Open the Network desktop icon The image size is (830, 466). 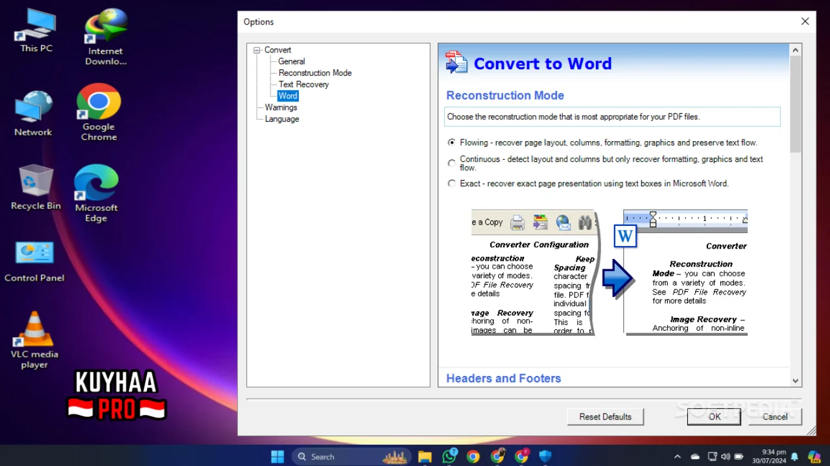pyautogui.click(x=33, y=114)
